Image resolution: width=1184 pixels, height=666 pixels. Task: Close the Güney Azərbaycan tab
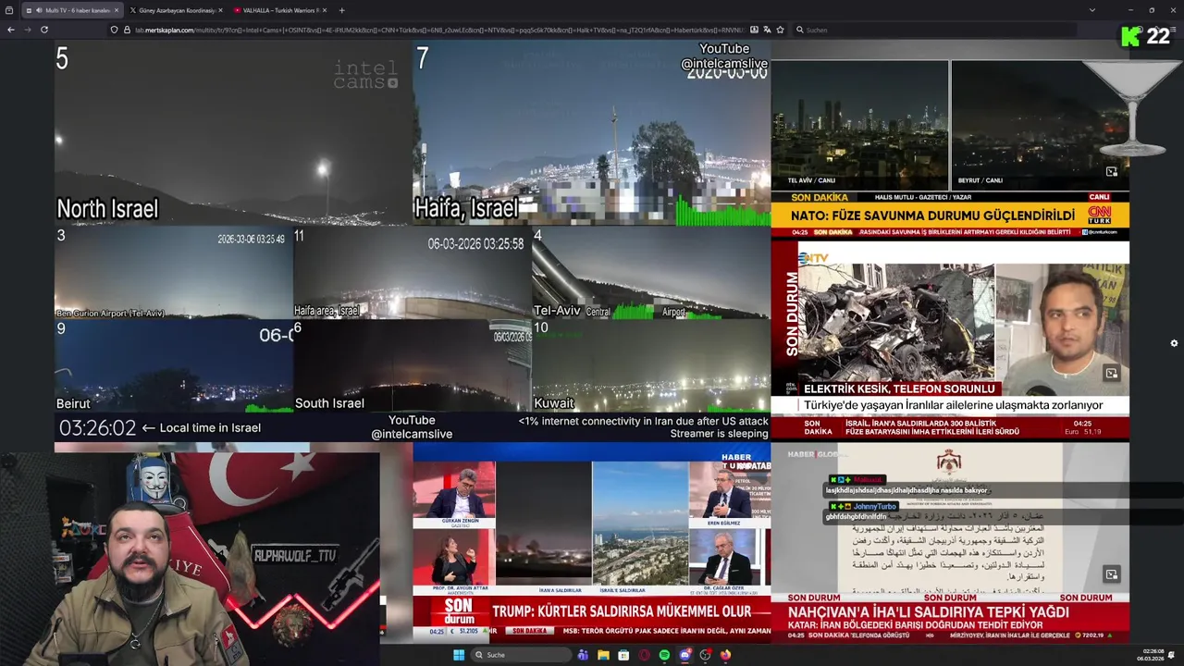coord(220,10)
